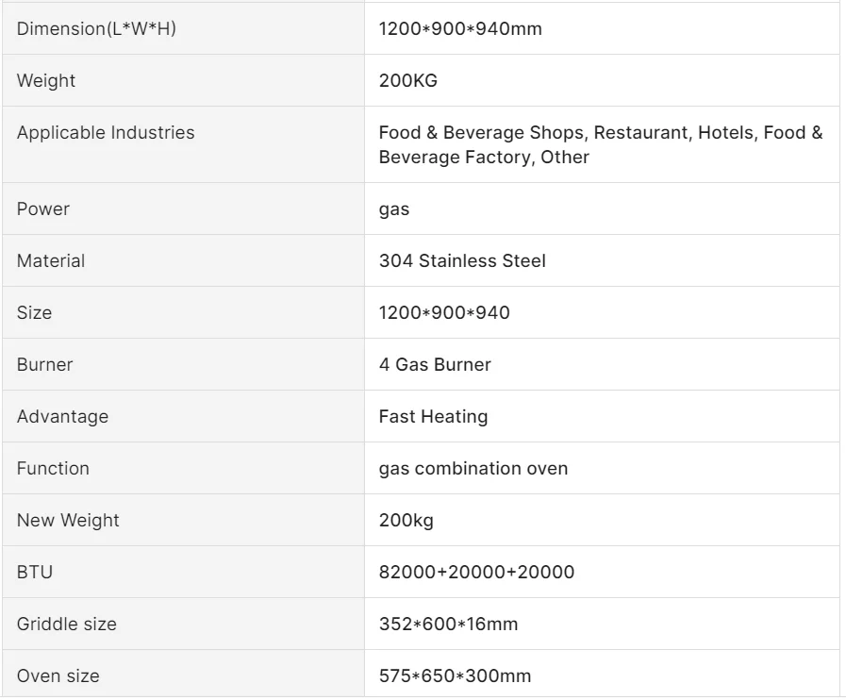Click the New Weight label cell
Screen dimensions: 846x700
(68, 520)
